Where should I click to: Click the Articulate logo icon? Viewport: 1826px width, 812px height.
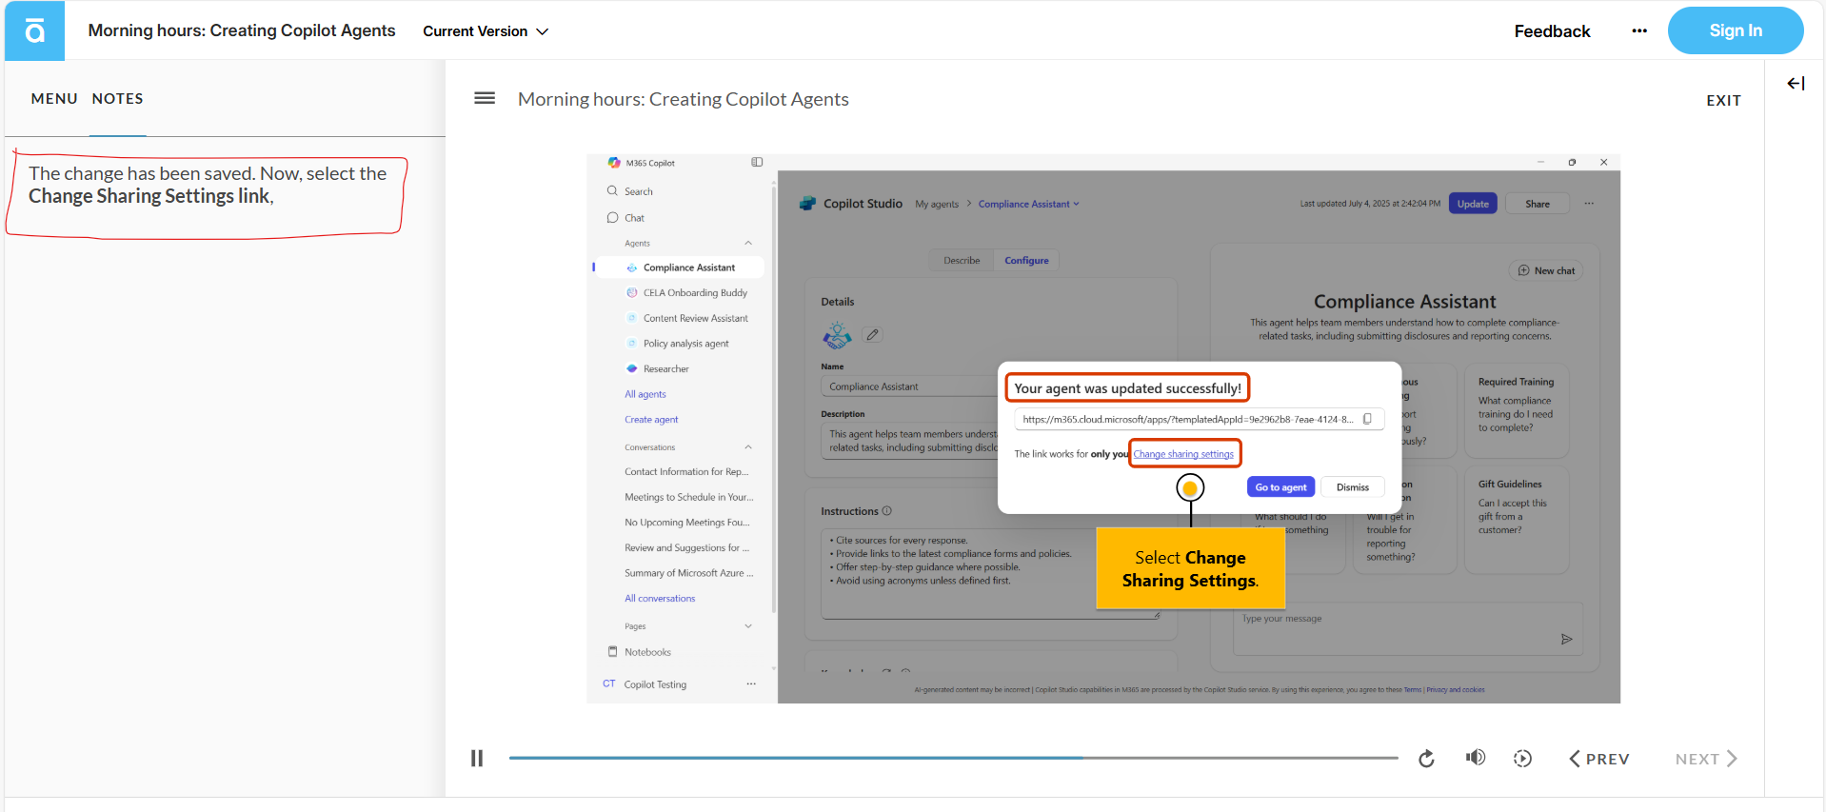pyautogui.click(x=35, y=31)
